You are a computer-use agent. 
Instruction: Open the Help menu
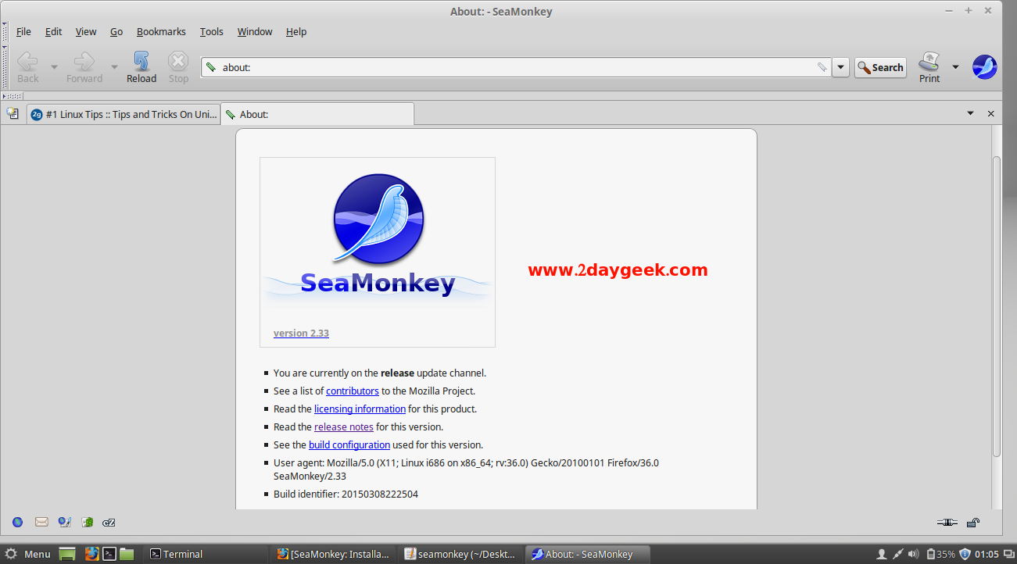[x=296, y=32]
